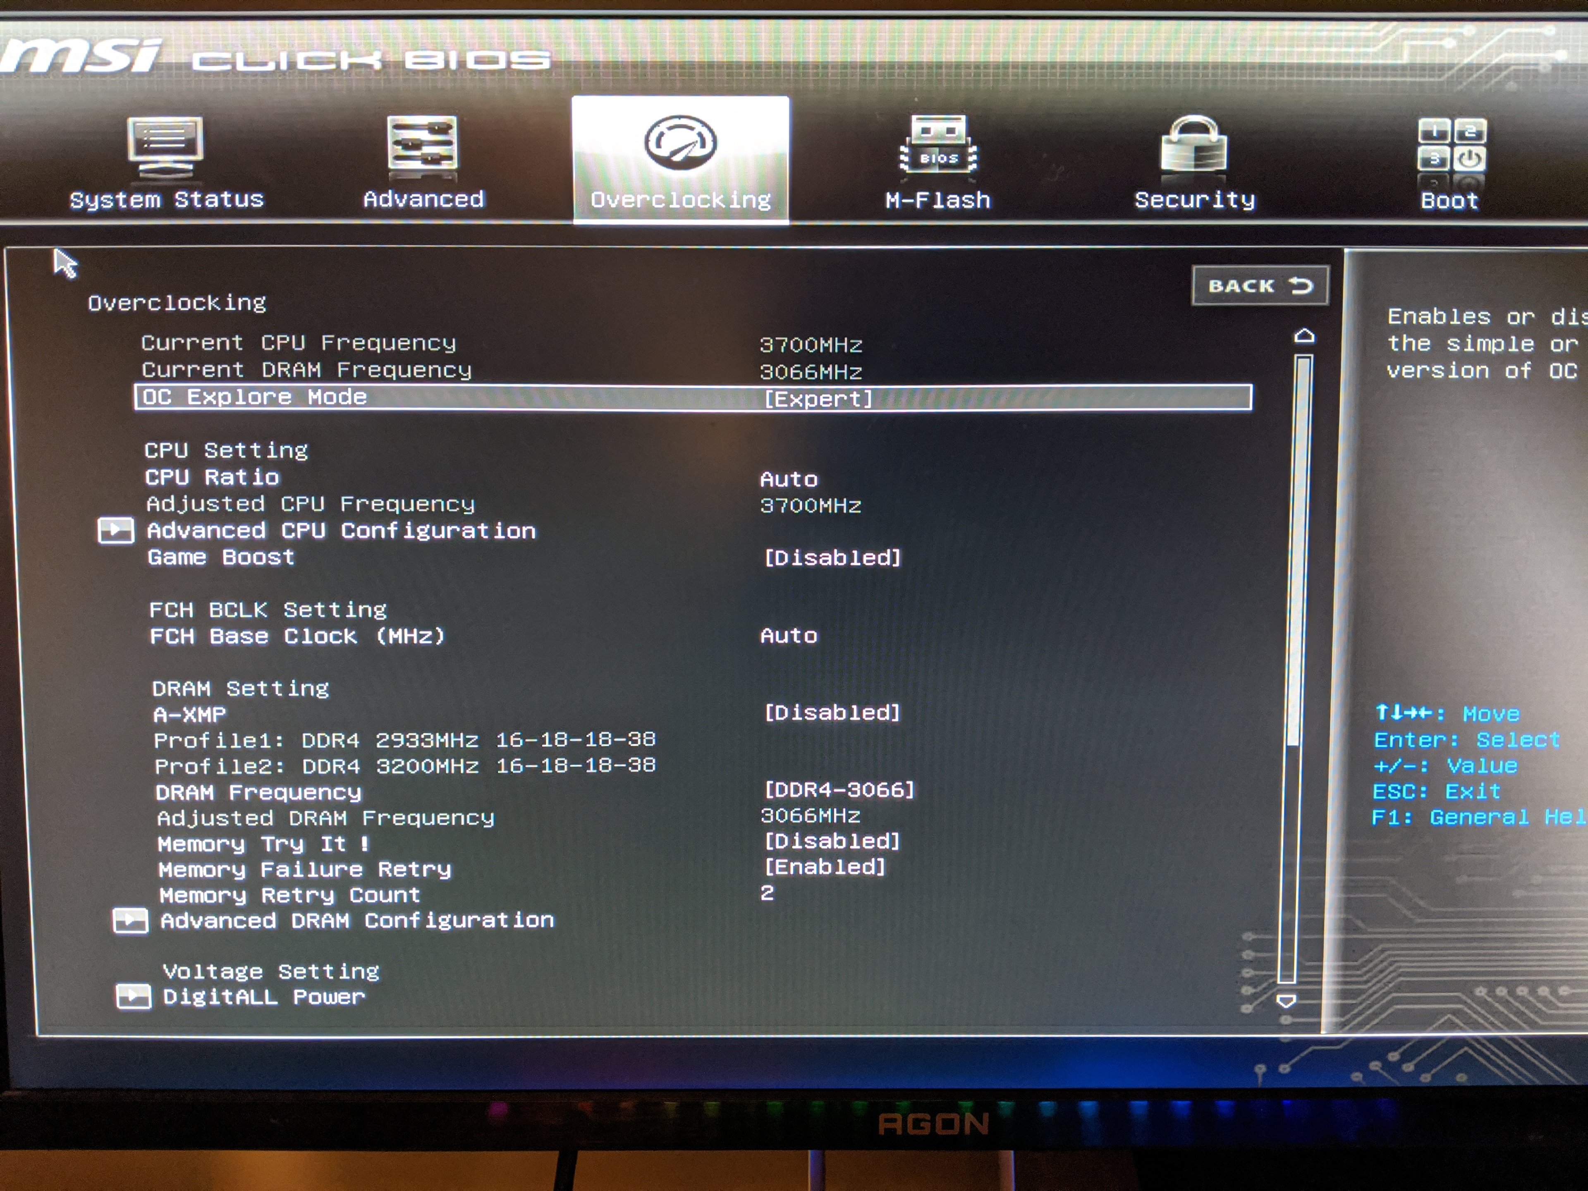Switch to the M-Flash tab label
The image size is (1588, 1191).
pos(937,200)
